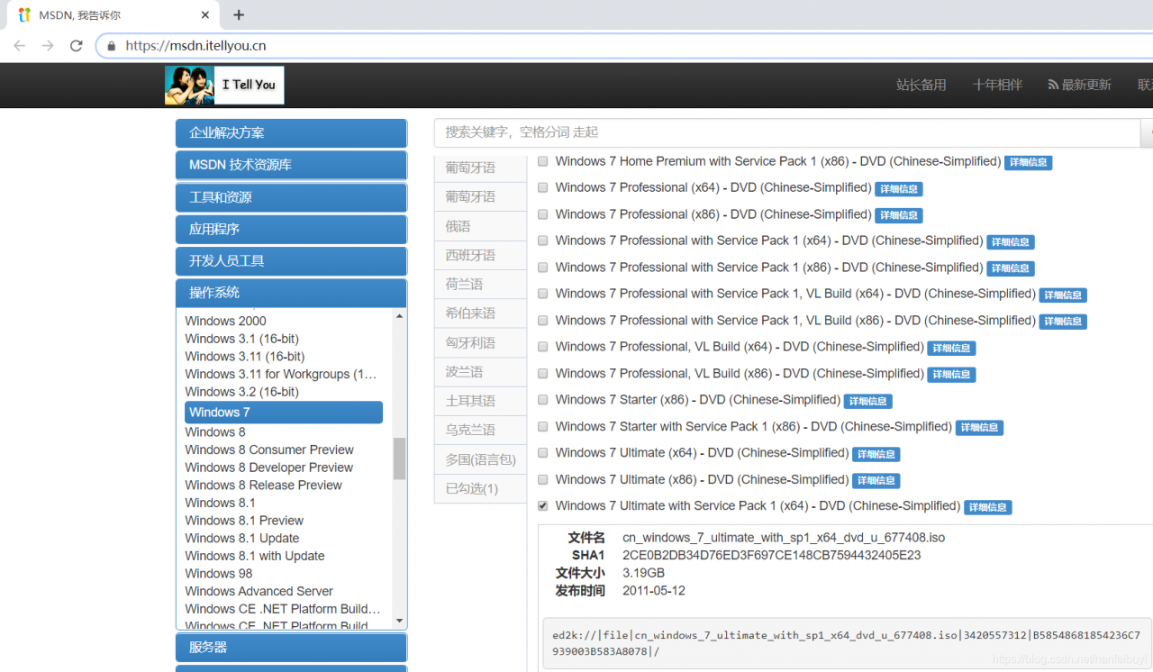
Task: Switch to the 荷兰语 language tab
Action: (x=480, y=285)
